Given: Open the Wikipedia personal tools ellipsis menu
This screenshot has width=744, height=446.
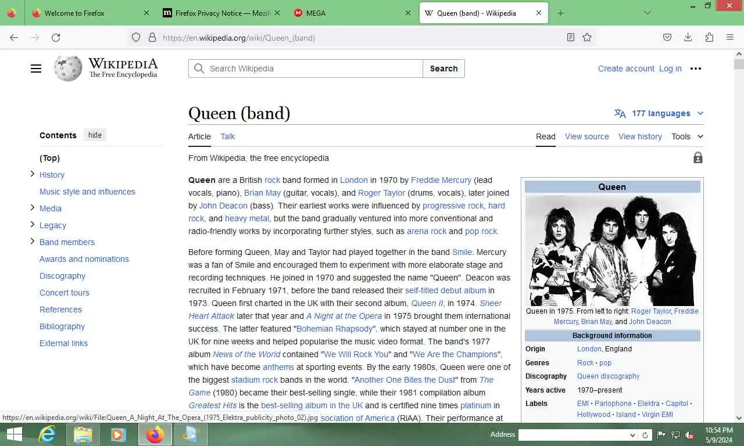Looking at the screenshot, I should [696, 69].
